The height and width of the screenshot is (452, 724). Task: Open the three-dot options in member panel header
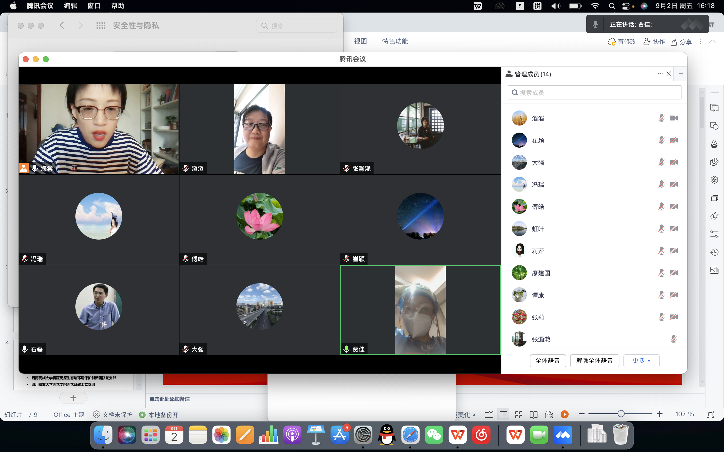click(x=660, y=74)
